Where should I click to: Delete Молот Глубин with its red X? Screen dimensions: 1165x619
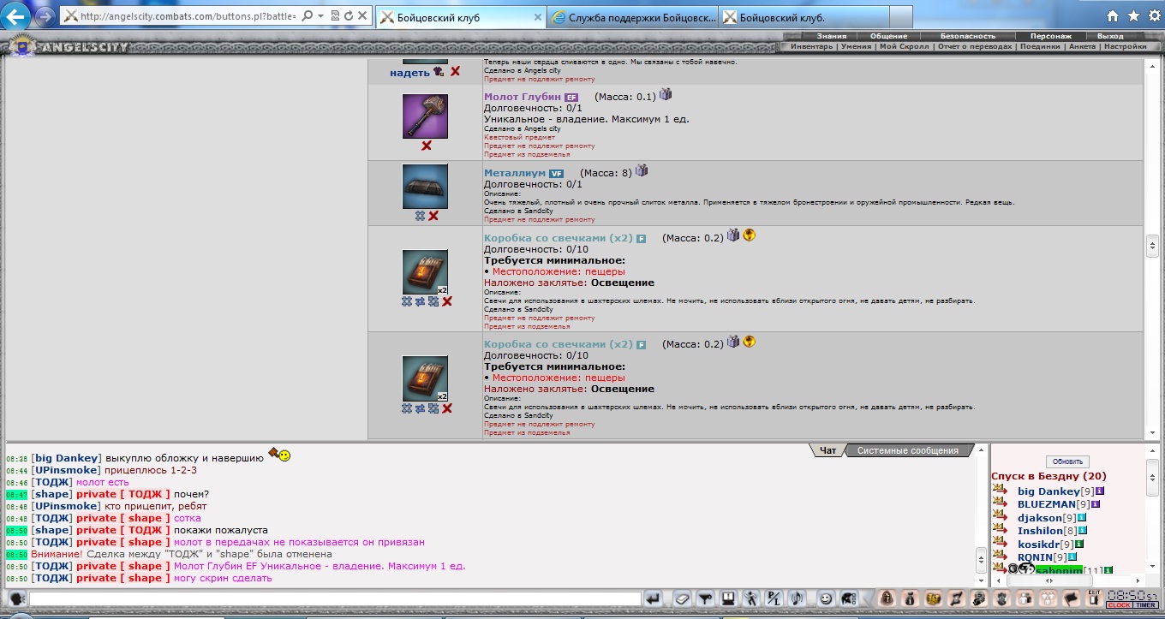pos(426,146)
